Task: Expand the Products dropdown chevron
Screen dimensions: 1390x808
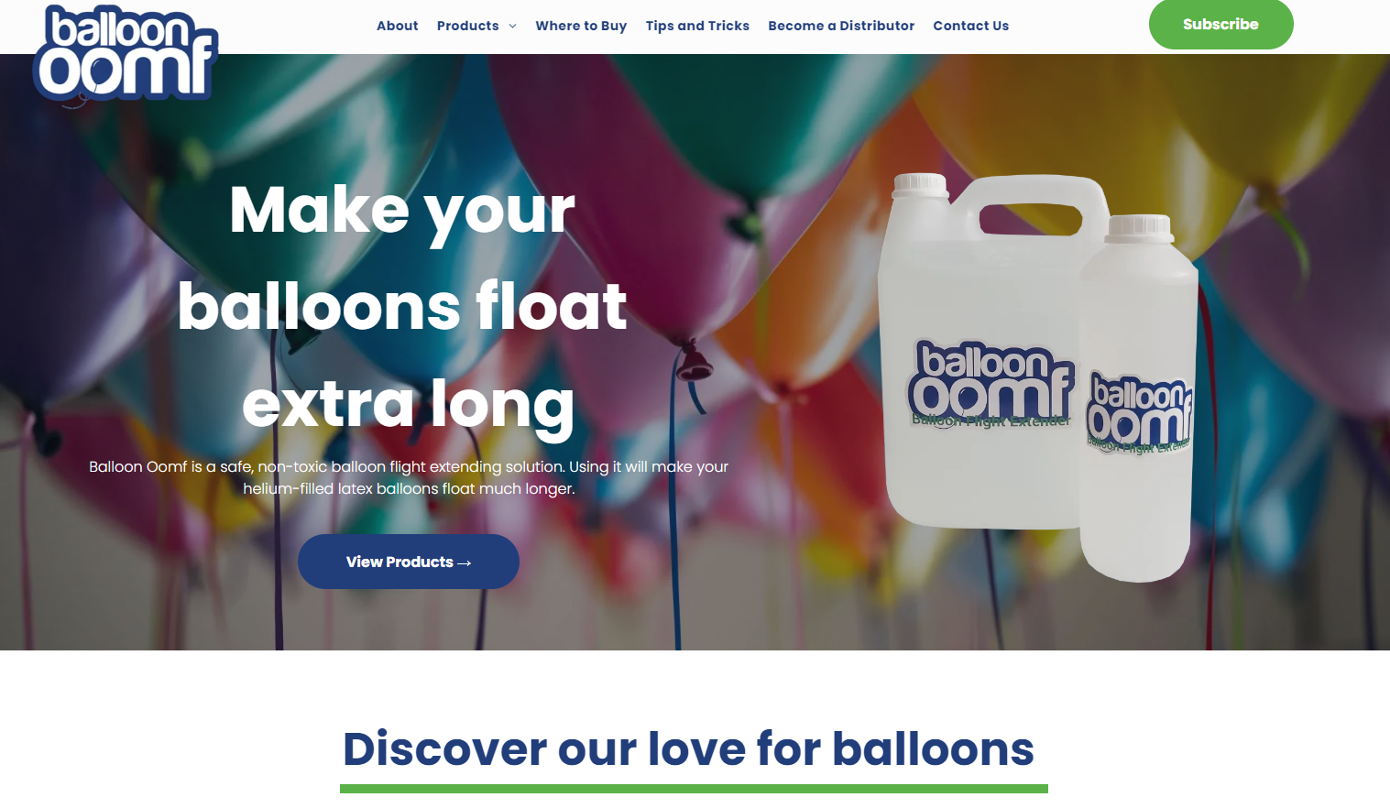Action: 512,26
